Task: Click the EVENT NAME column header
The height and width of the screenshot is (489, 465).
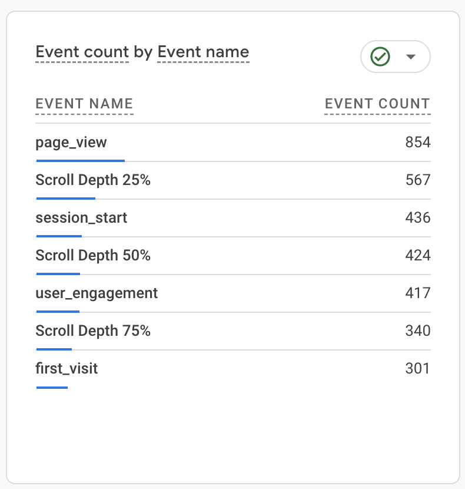Action: pos(84,104)
